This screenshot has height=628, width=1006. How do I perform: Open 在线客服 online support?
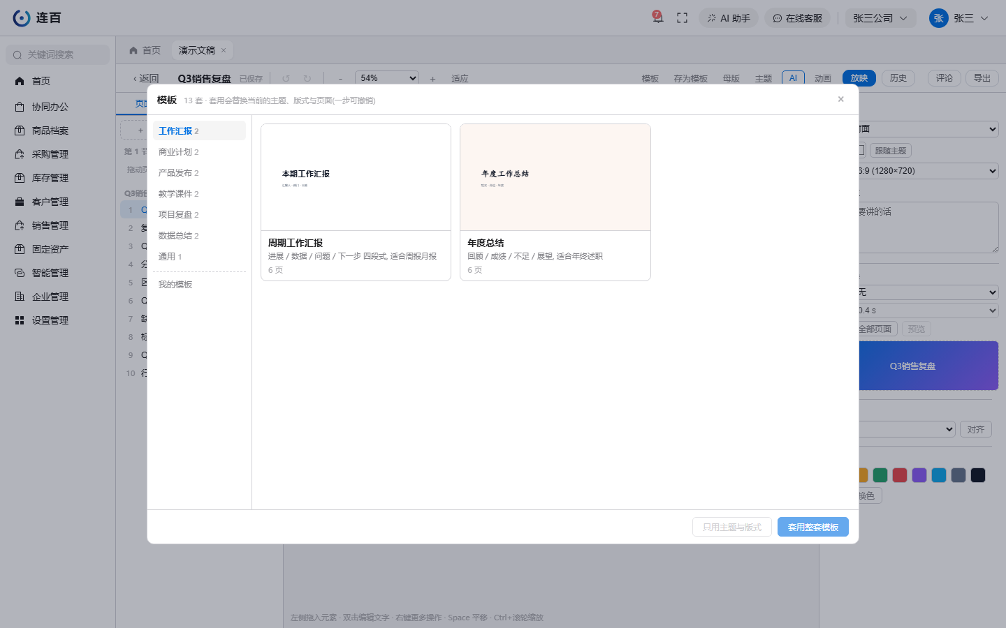coord(797,18)
